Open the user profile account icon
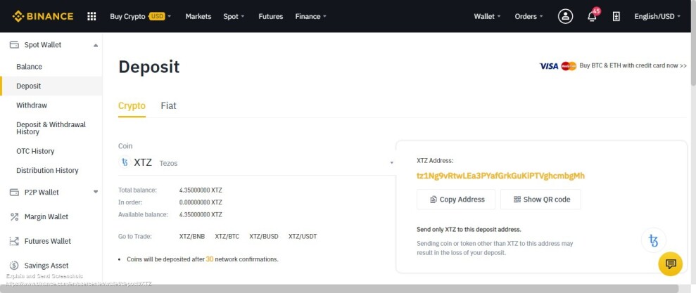This screenshot has width=696, height=293. coord(565,16)
